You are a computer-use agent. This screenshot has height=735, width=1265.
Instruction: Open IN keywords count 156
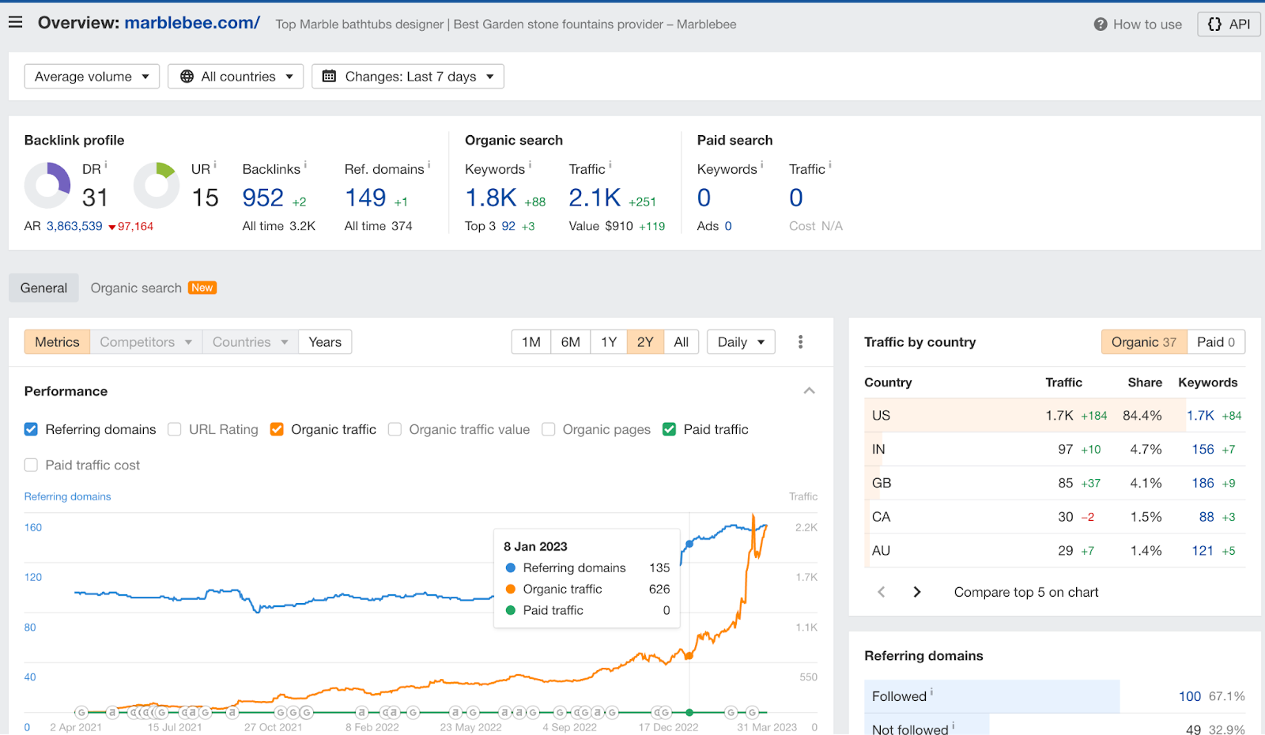[1203, 450]
